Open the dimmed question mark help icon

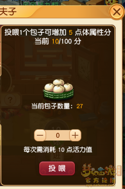click(x=10, y=100)
